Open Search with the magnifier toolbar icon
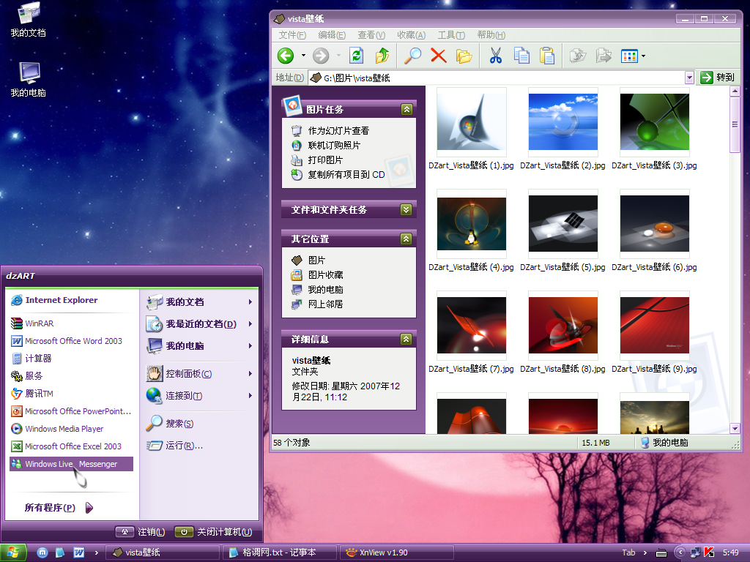Image resolution: width=750 pixels, height=562 pixels. coord(413,56)
